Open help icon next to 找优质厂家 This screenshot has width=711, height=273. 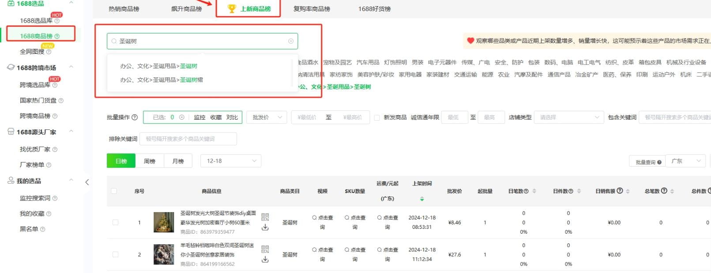[55, 149]
